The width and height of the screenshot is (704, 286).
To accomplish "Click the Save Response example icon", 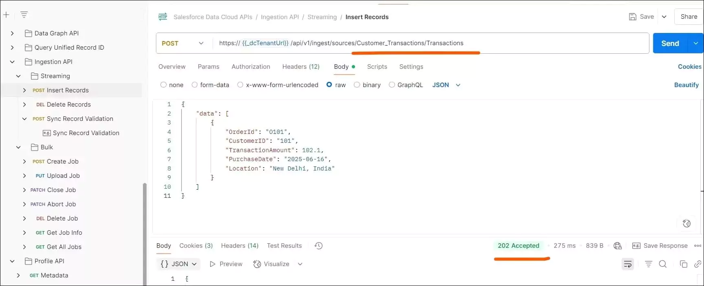I will 636,246.
